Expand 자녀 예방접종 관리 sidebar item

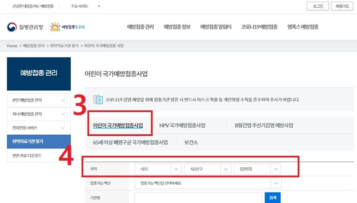tap(39, 114)
